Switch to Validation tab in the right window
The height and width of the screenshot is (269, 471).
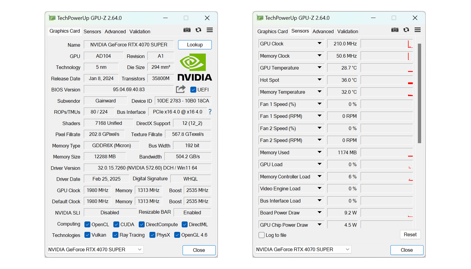click(348, 31)
